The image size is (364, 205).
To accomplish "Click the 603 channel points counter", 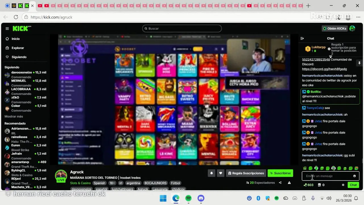I will click(x=308, y=185).
